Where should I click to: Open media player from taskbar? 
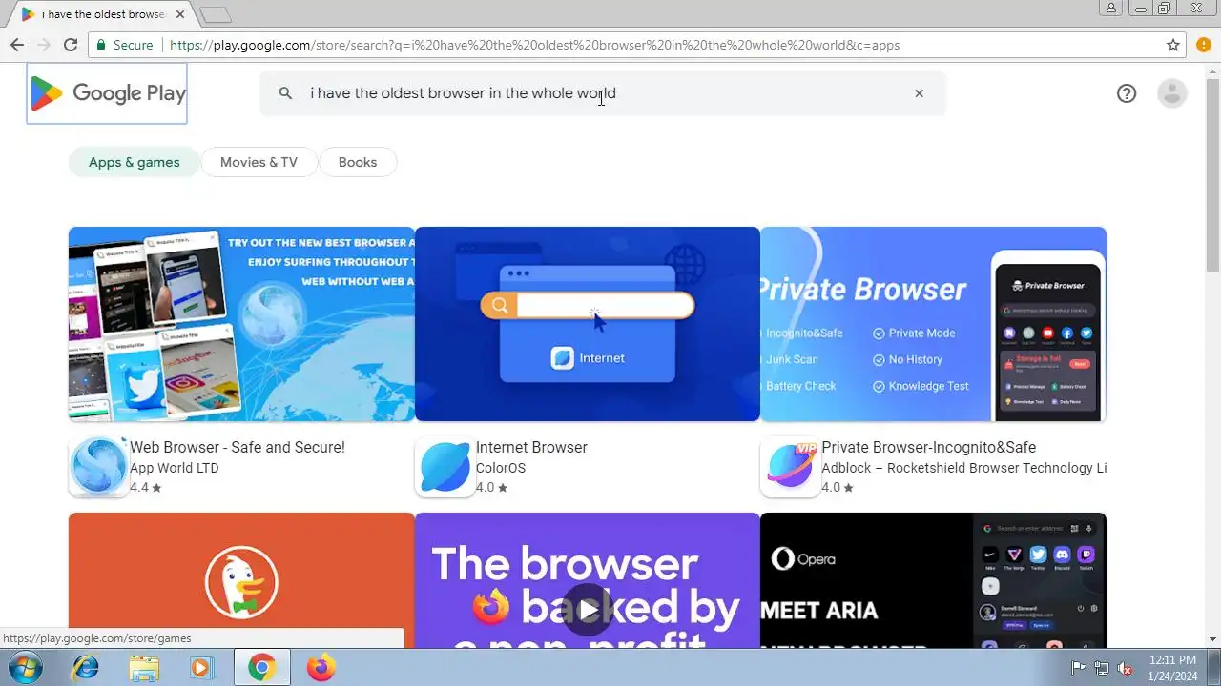coord(201,668)
